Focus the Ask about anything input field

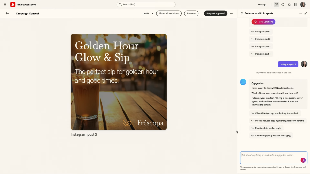(270, 157)
